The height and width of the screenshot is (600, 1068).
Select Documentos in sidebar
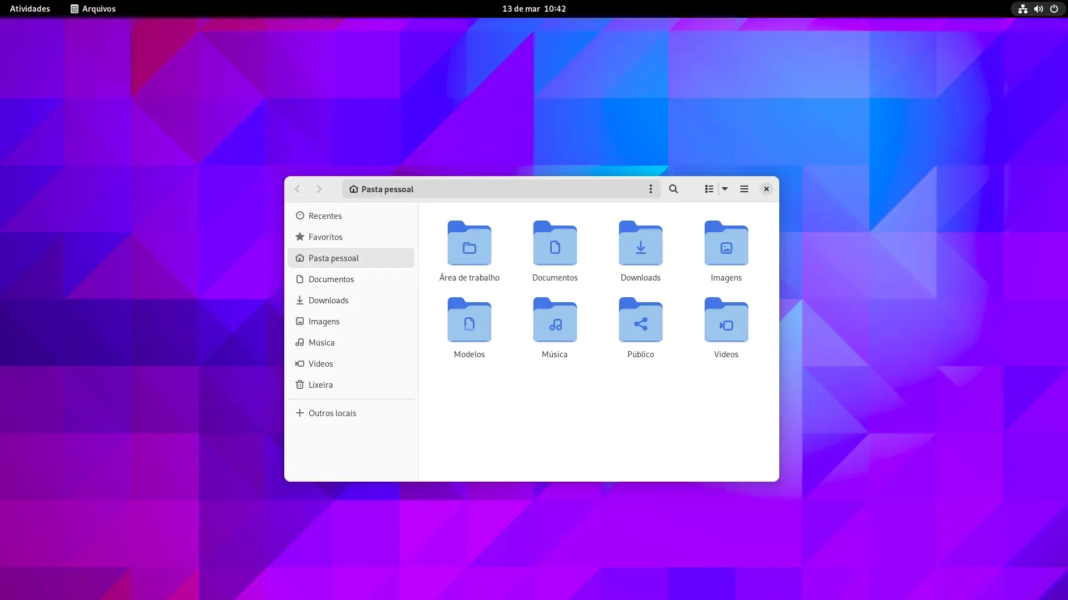click(x=351, y=279)
